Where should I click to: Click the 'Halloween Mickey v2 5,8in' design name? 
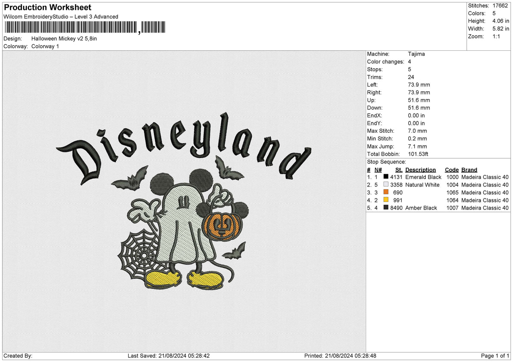coord(64,39)
